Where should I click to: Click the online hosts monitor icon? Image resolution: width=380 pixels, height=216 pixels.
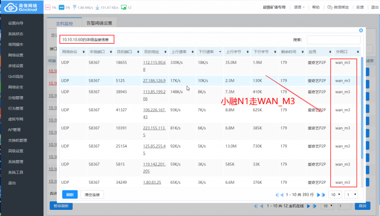(x=123, y=8)
